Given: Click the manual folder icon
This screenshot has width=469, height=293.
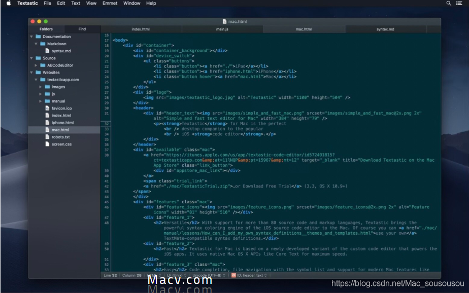Looking at the screenshot, I should [47, 101].
